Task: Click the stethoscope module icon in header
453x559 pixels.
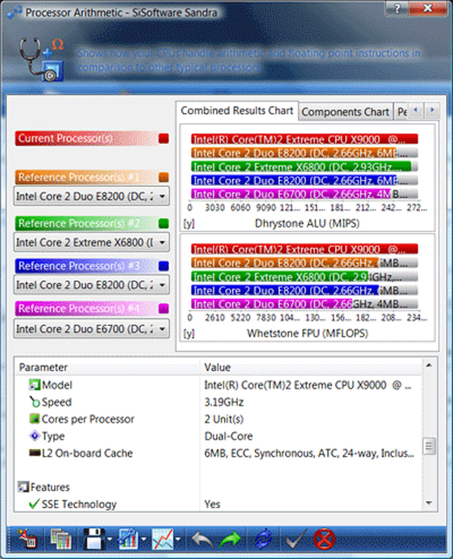Action: 42,59
